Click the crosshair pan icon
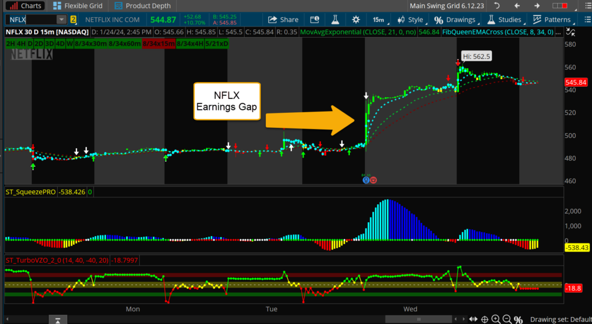592x324 pixels. tap(483, 319)
